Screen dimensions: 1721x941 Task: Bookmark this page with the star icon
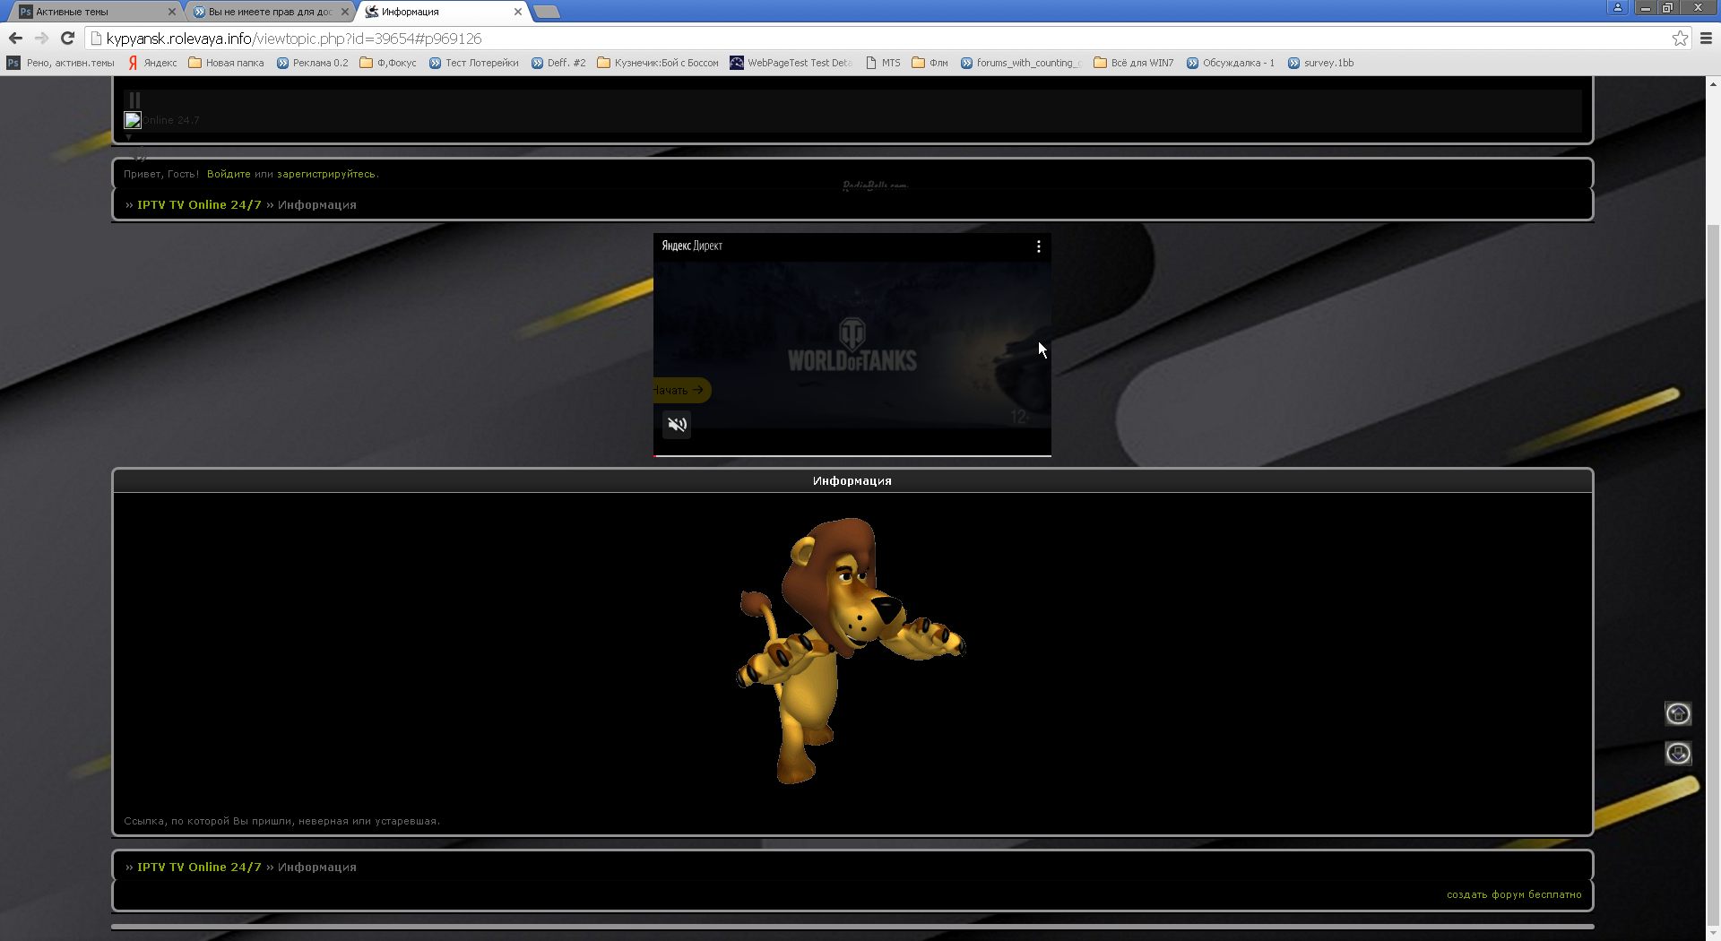(1680, 39)
